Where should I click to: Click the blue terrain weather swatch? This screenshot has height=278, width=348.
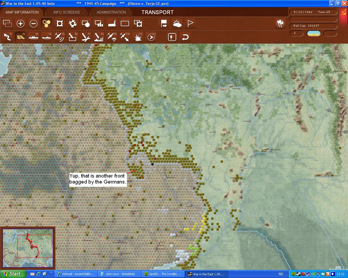point(314,33)
